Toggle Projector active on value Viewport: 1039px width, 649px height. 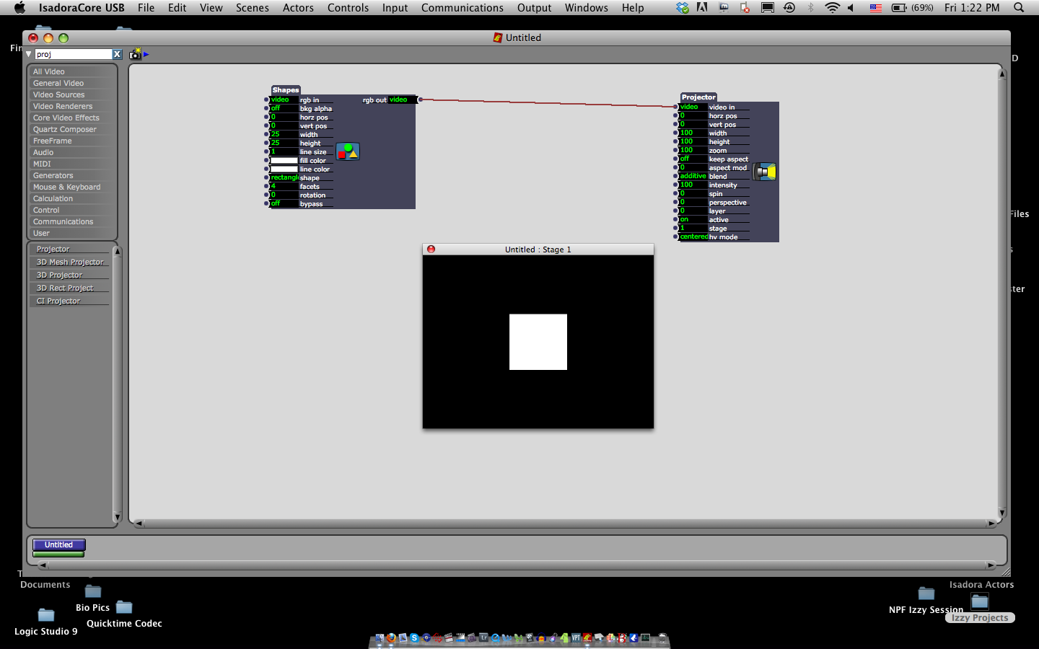693,219
